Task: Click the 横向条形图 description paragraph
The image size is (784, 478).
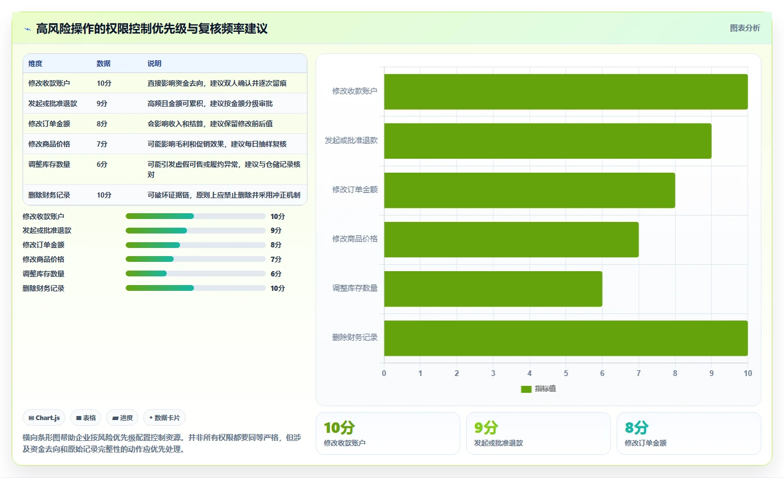Action: [162, 444]
